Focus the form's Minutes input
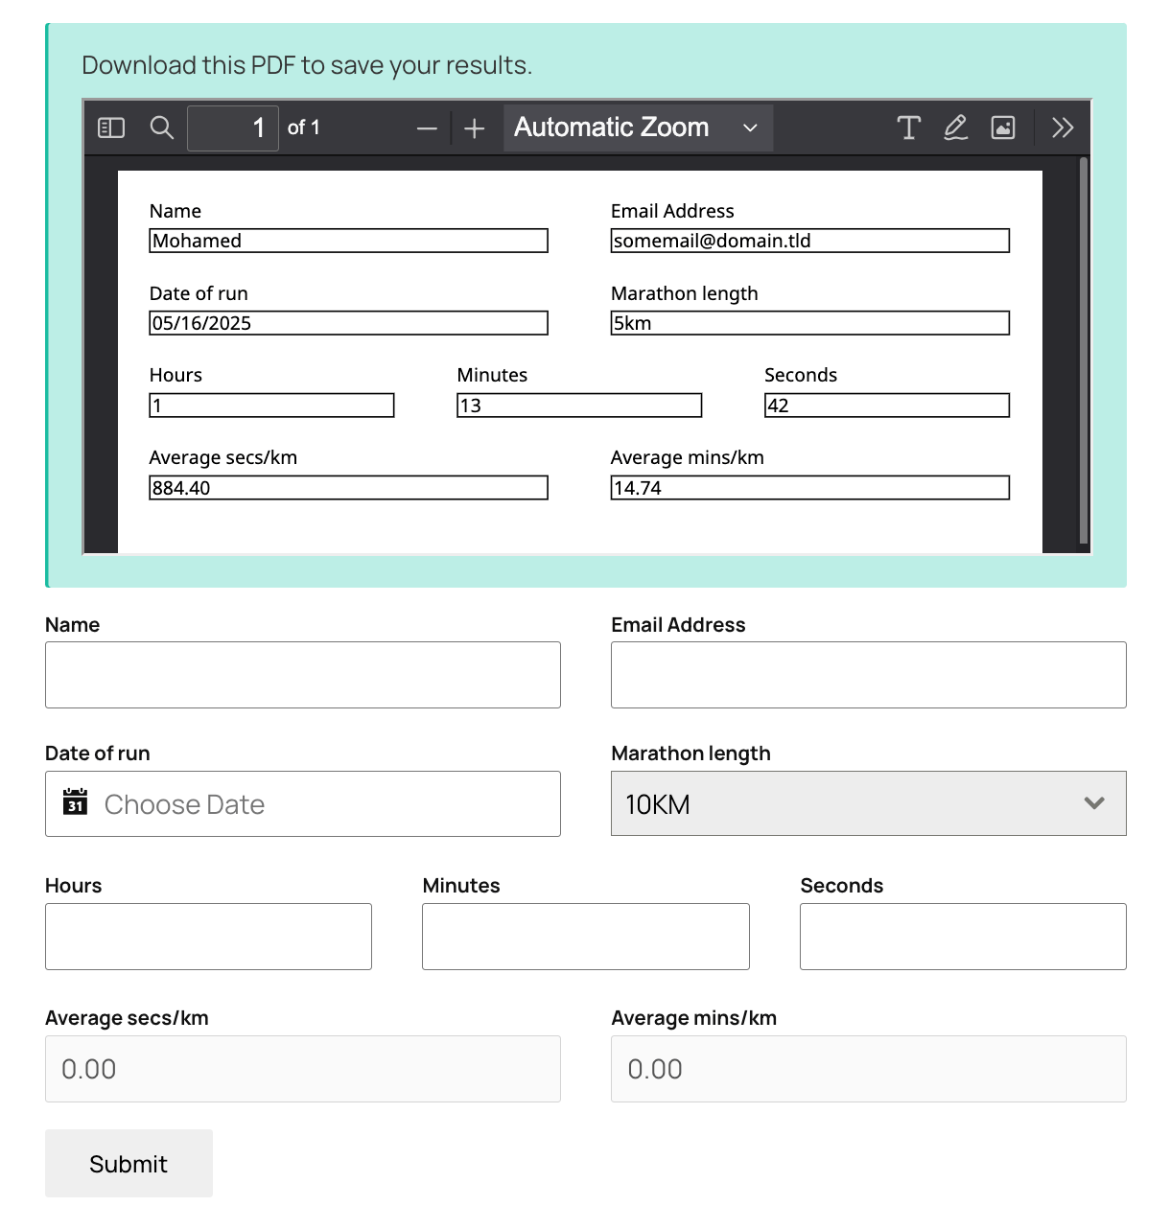 [x=586, y=937]
